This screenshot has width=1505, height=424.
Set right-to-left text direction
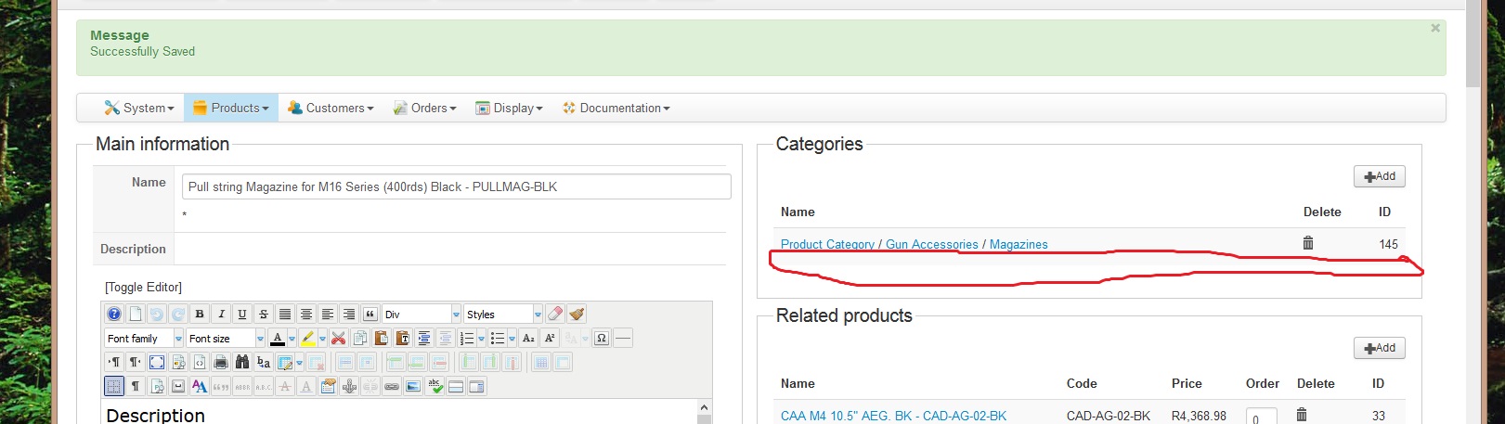pos(136,362)
